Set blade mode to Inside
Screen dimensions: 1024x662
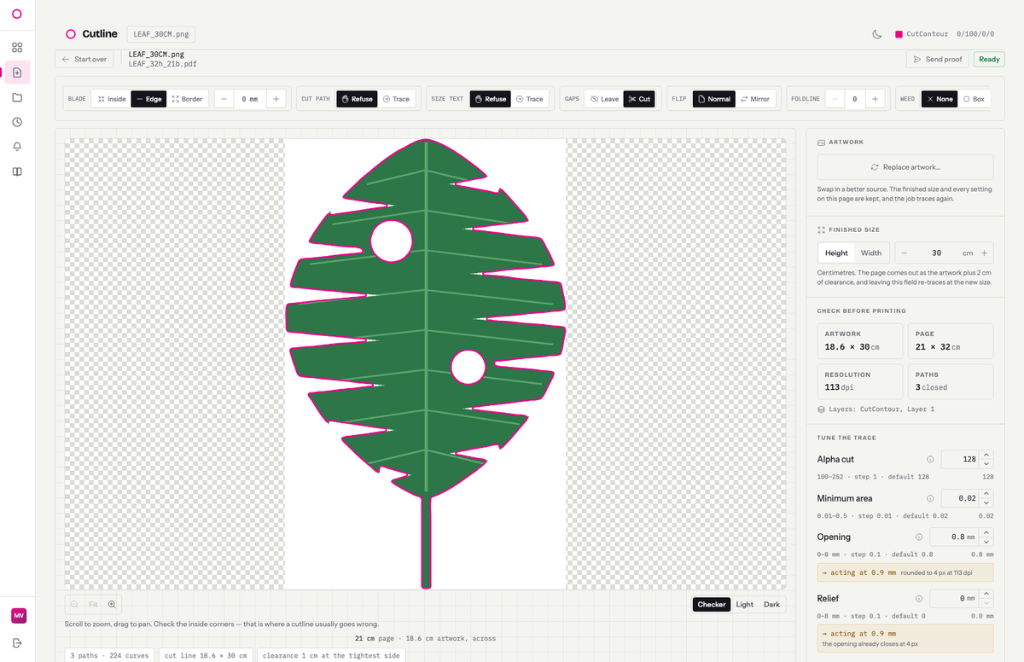pos(111,99)
